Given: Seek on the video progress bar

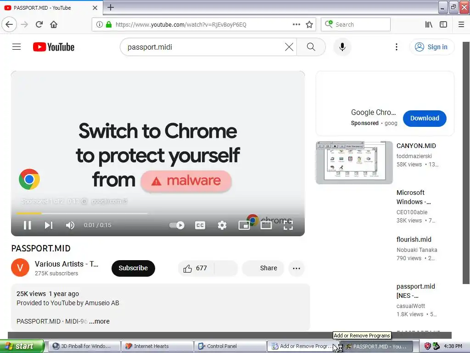Looking at the screenshot, I should pos(158,213).
